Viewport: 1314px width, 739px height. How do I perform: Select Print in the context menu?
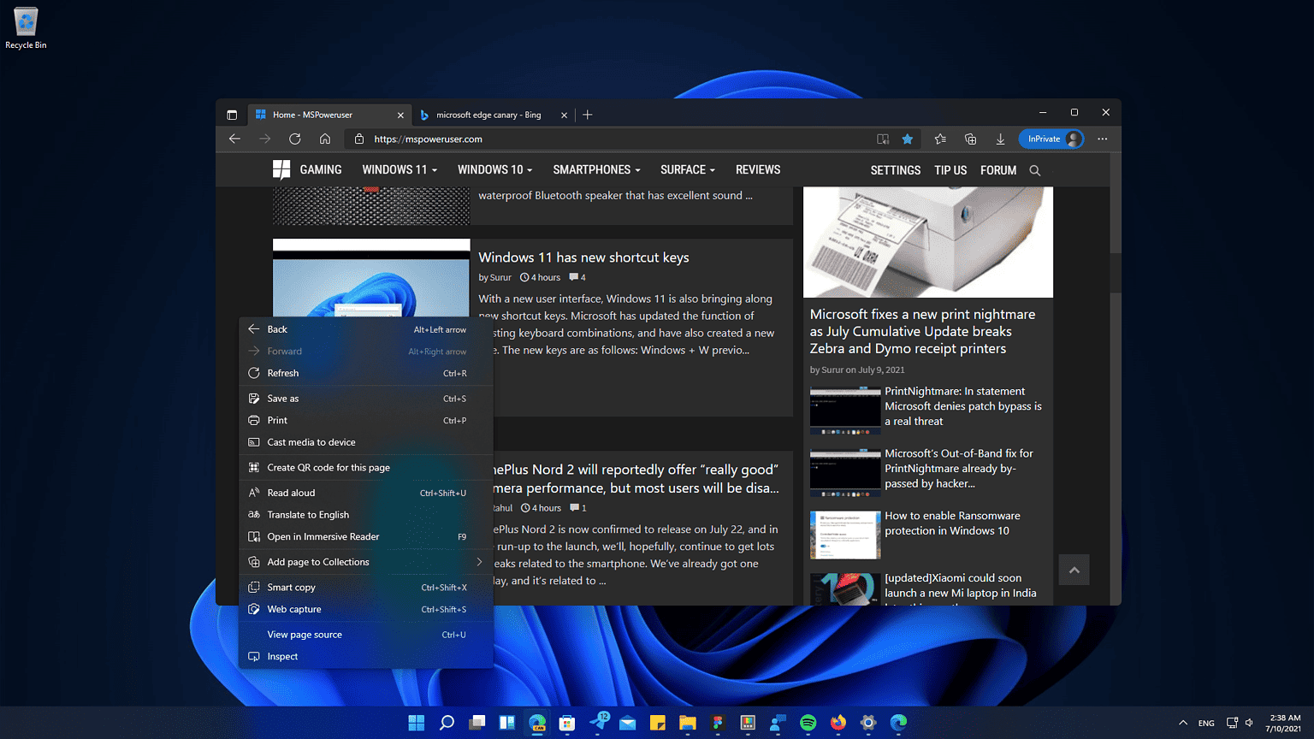[x=366, y=420]
